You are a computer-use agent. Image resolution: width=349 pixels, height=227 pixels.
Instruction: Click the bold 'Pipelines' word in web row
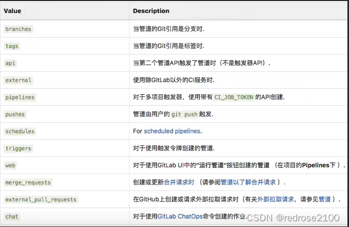pos(315,165)
